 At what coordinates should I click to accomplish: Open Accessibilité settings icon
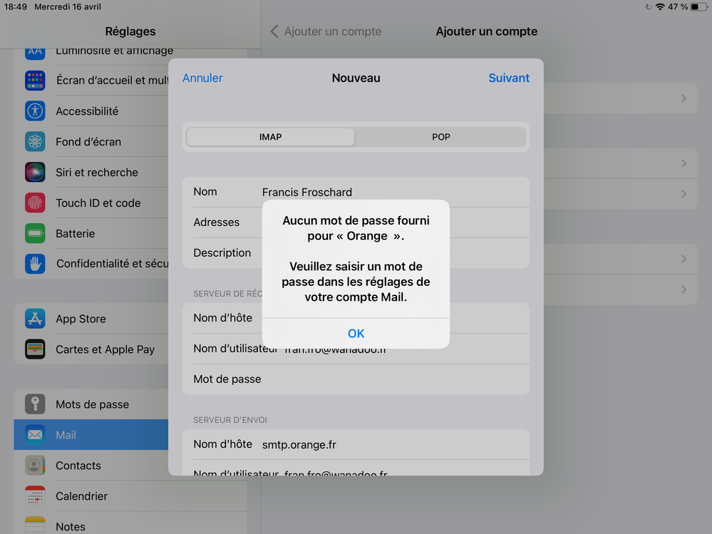point(35,111)
